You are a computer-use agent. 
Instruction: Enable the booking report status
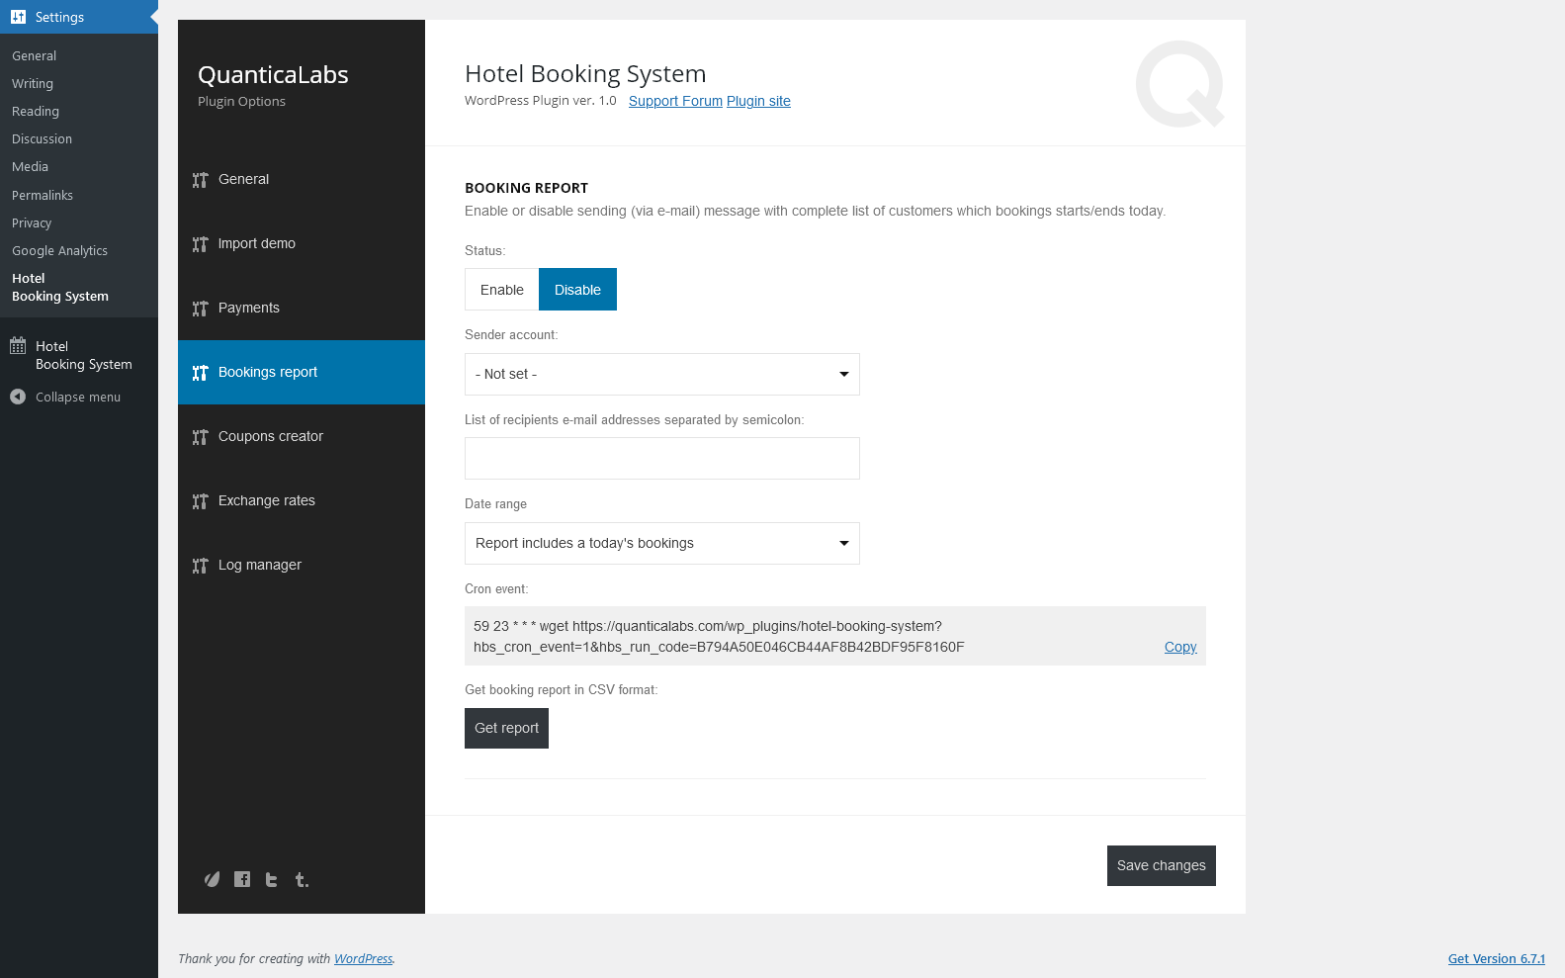(x=501, y=290)
